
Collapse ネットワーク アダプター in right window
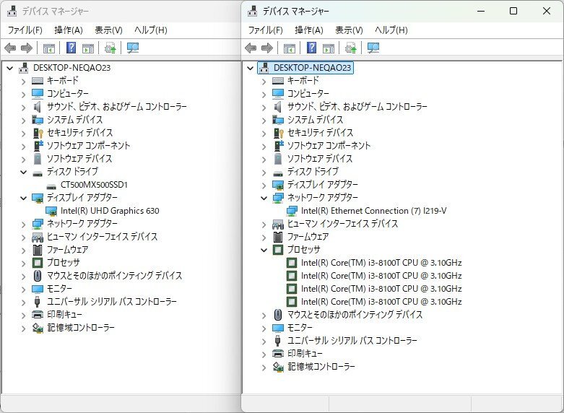pyautogui.click(x=264, y=198)
